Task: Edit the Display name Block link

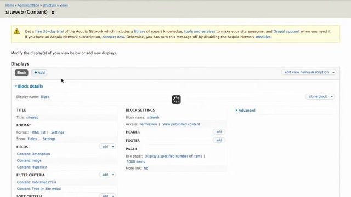Action: pyautogui.click(x=45, y=97)
